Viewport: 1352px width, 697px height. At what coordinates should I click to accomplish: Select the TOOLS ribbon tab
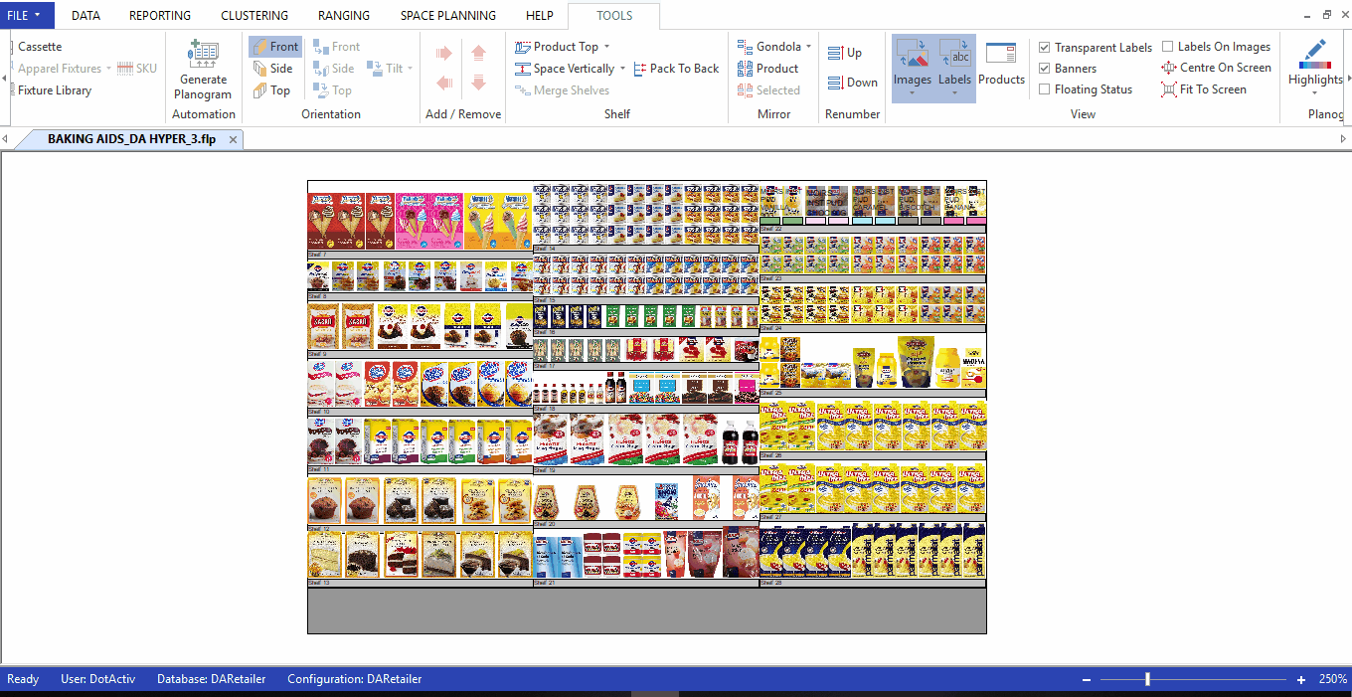click(614, 16)
